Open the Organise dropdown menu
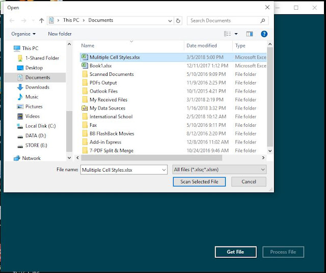Screen dimensions: 326x273 click(23, 34)
